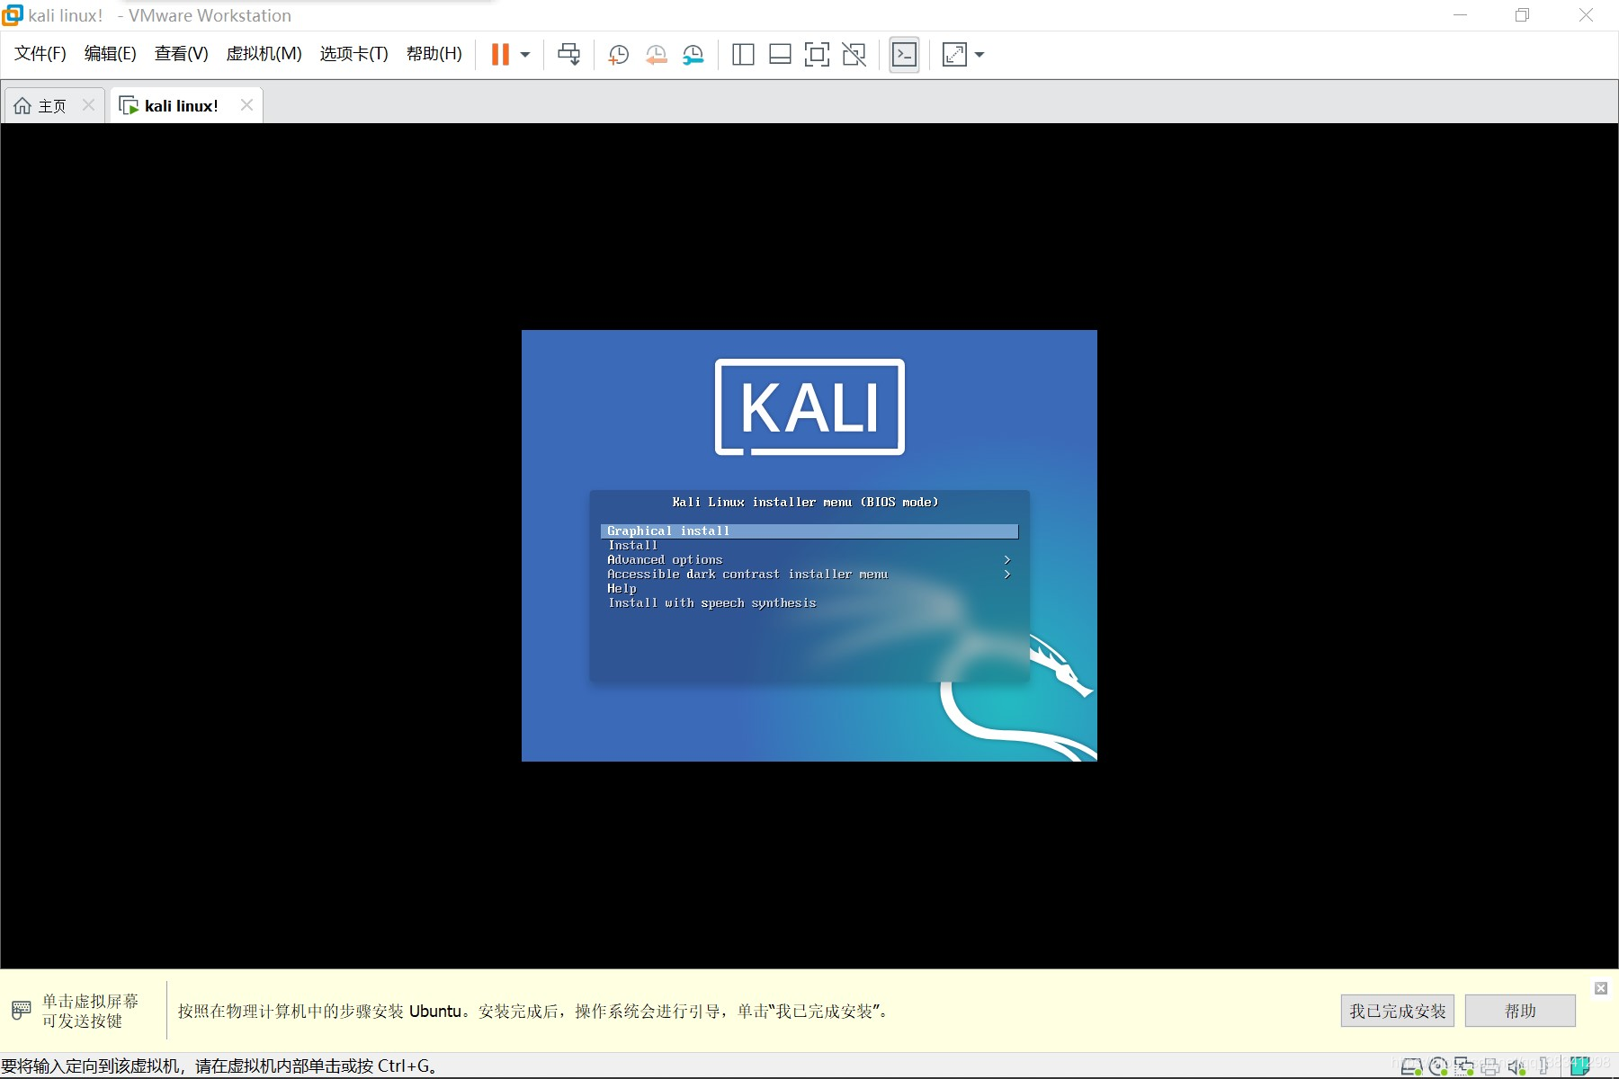Click the printer status icon
The width and height of the screenshot is (1619, 1079).
(x=1490, y=1066)
